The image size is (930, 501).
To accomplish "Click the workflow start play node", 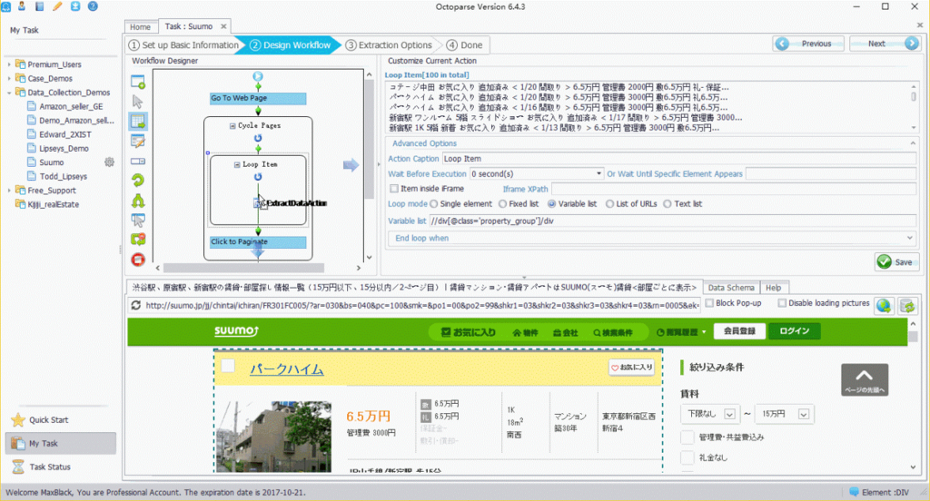I will 258,76.
